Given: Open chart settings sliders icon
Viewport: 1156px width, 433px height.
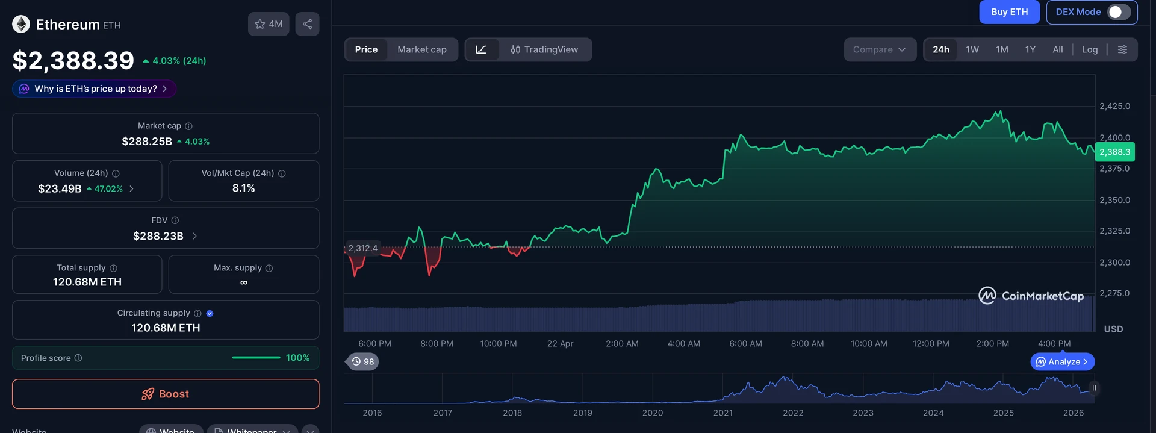Looking at the screenshot, I should click(1122, 49).
